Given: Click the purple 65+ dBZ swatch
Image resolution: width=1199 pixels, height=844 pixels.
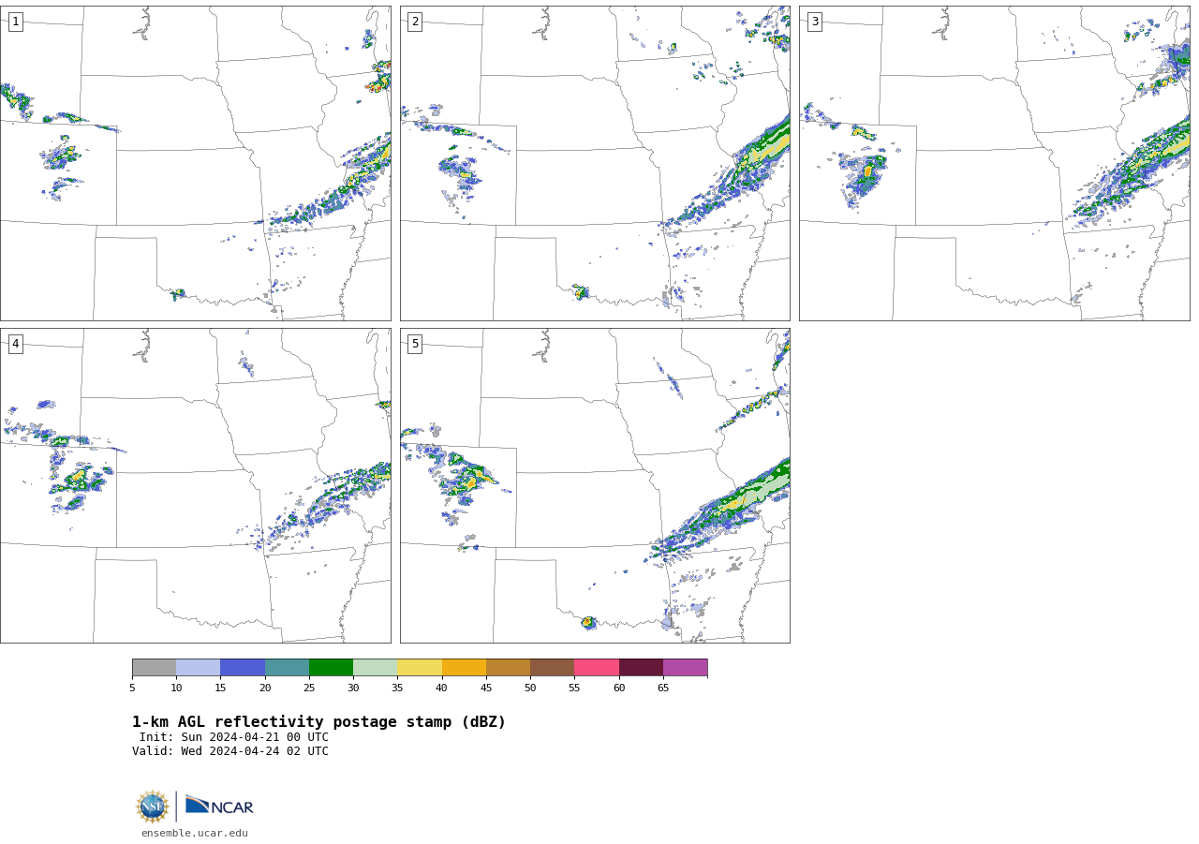Looking at the screenshot, I should click(x=685, y=667).
